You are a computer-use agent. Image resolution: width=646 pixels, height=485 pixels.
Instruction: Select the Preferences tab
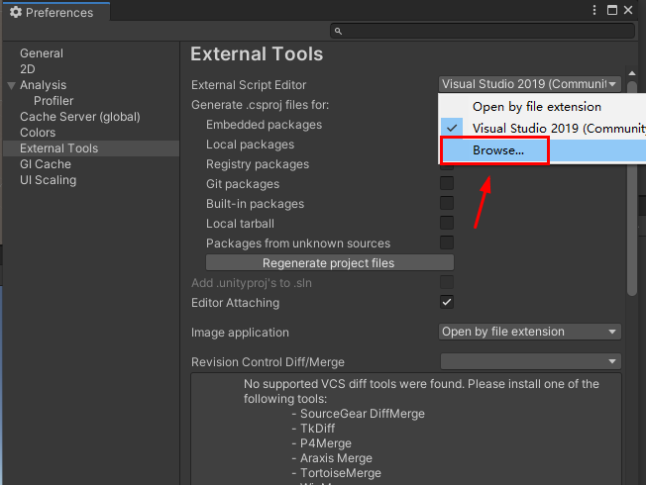tap(56, 12)
